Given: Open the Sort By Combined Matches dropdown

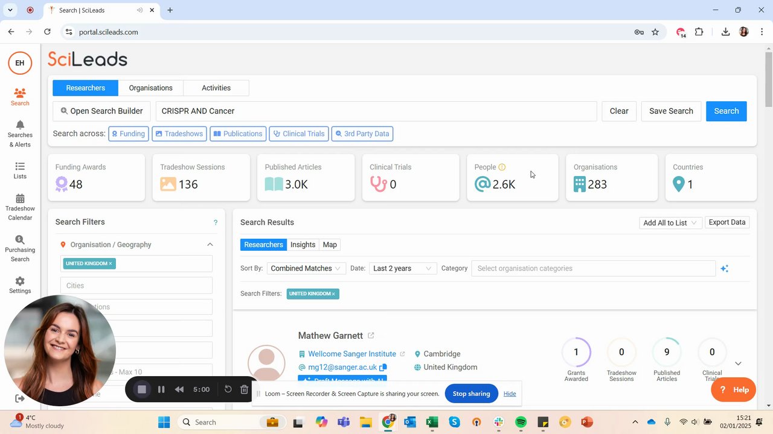Looking at the screenshot, I should click(x=306, y=268).
